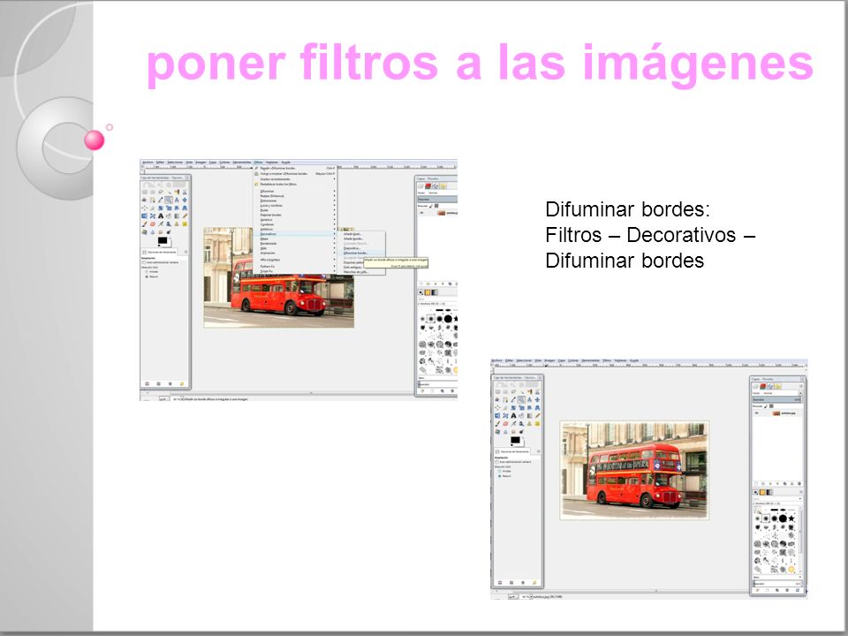Select Zoom tool in result GIMP window
Viewport: 848px width, 636px height.
(x=521, y=399)
